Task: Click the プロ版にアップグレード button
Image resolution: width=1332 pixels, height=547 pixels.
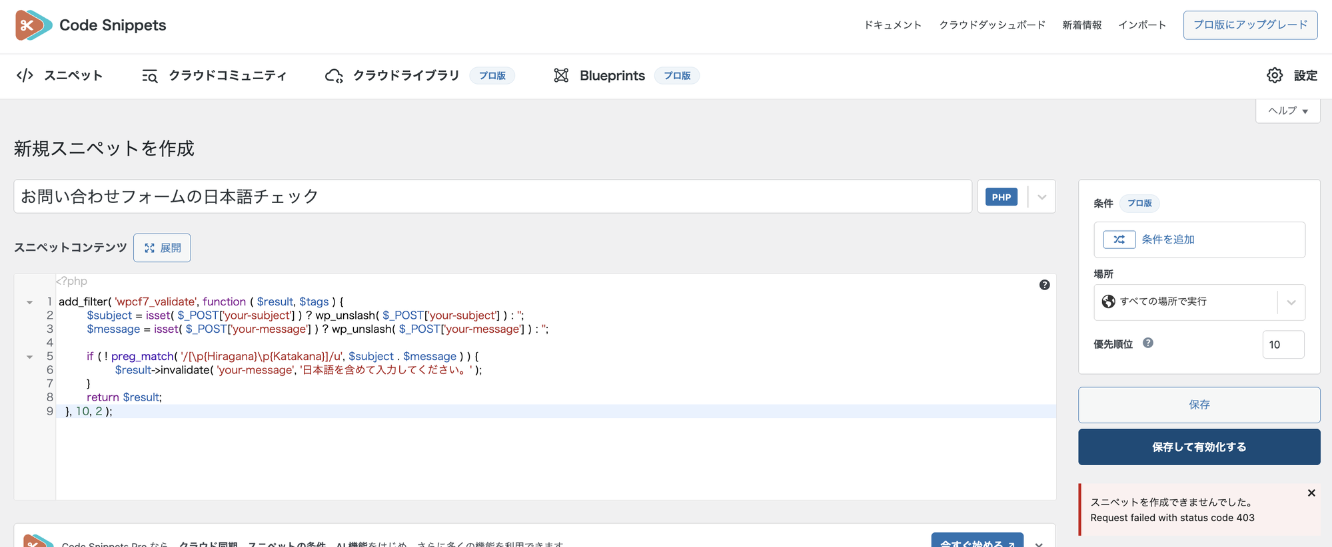Action: [x=1250, y=25]
